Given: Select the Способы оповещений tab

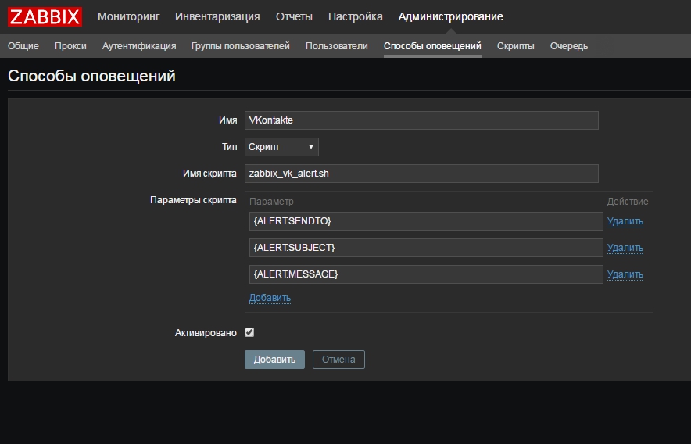Looking at the screenshot, I should point(432,46).
